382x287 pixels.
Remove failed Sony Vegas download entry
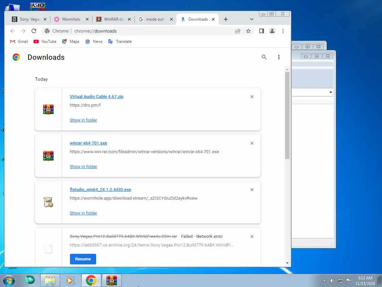[x=252, y=237]
